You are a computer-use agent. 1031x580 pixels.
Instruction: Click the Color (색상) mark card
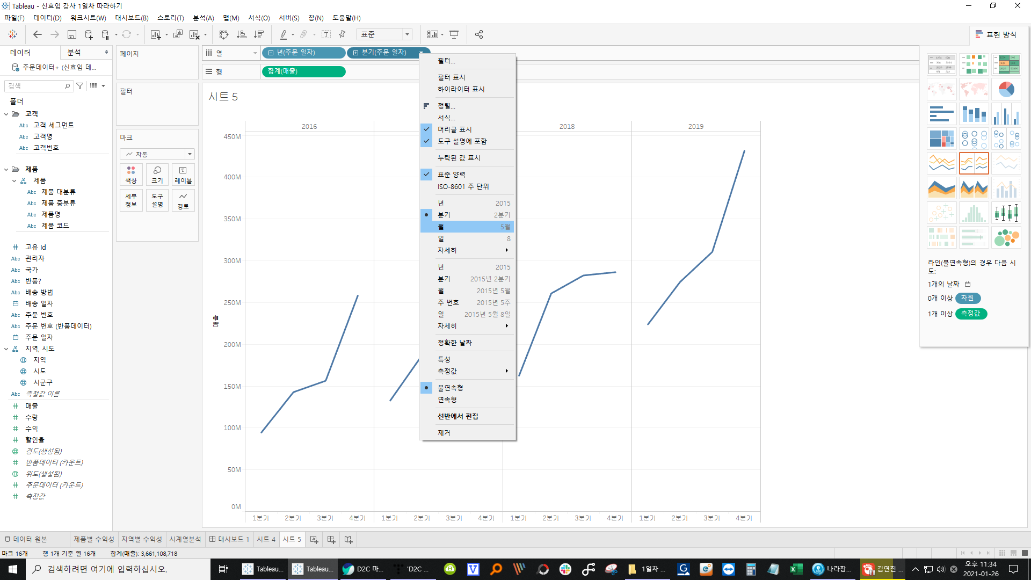pyautogui.click(x=131, y=175)
